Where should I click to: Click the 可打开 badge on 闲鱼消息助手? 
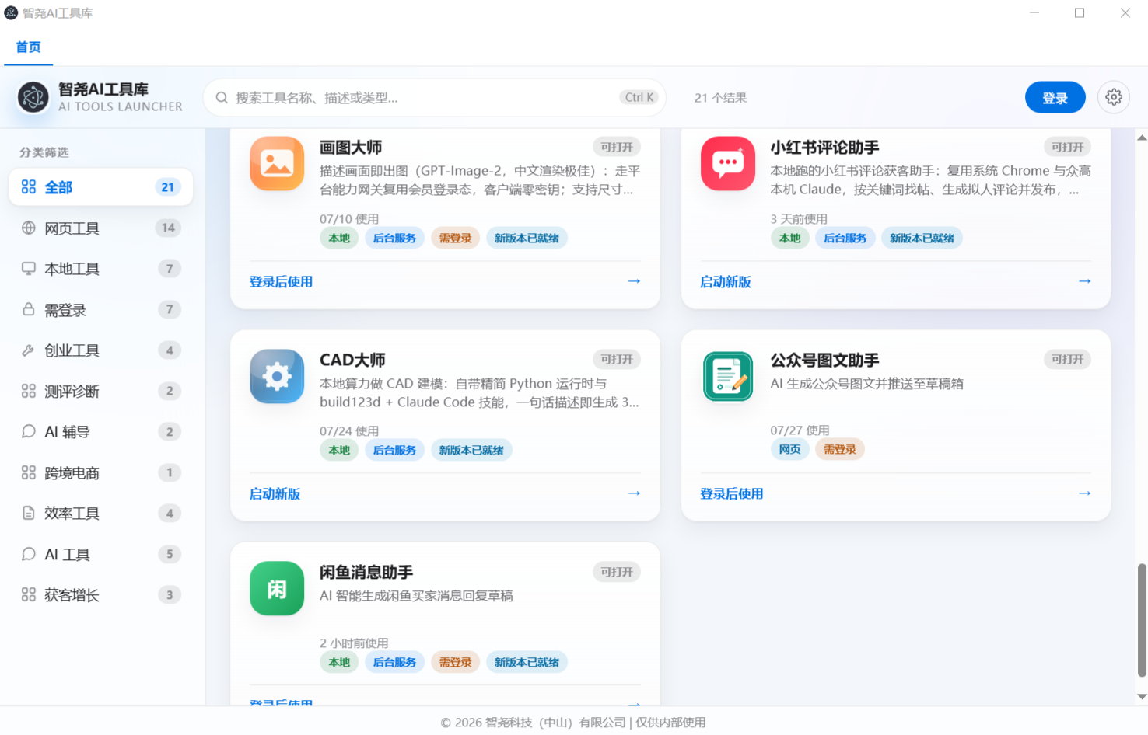click(x=617, y=572)
